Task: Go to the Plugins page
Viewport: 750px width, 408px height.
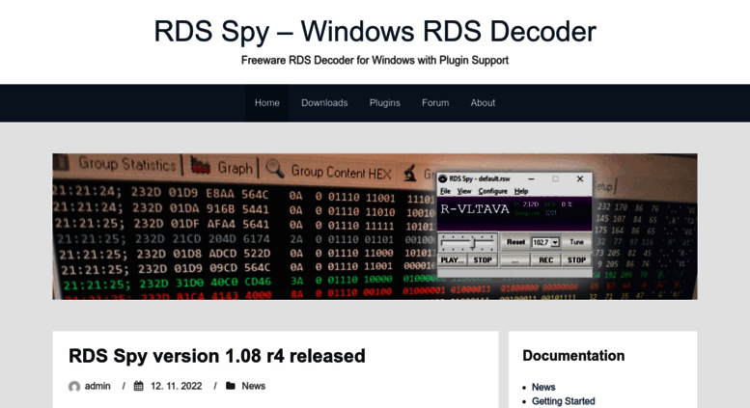Action: 384,102
